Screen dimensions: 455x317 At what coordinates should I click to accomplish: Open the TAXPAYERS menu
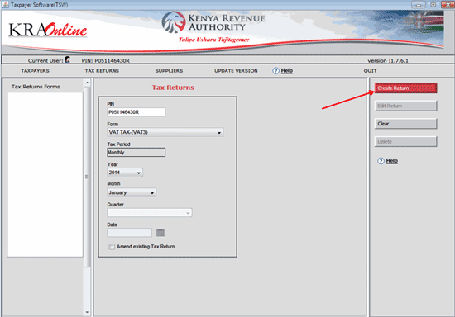[x=35, y=71]
